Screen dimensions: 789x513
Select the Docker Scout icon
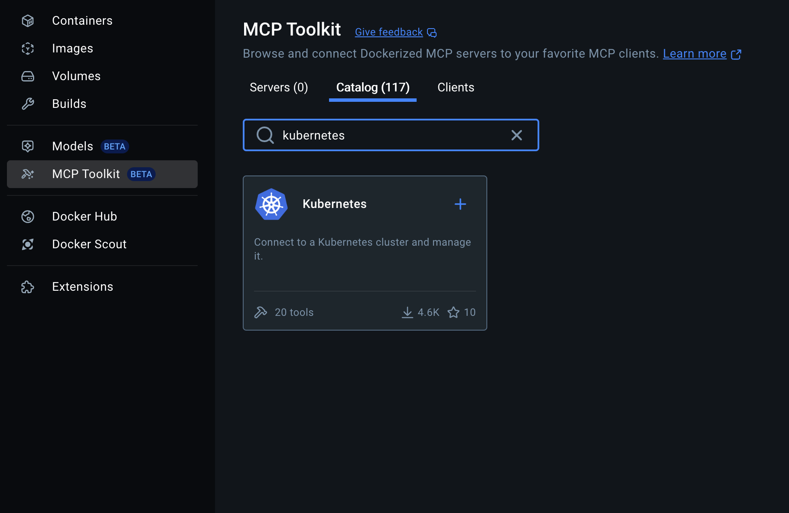click(x=27, y=244)
